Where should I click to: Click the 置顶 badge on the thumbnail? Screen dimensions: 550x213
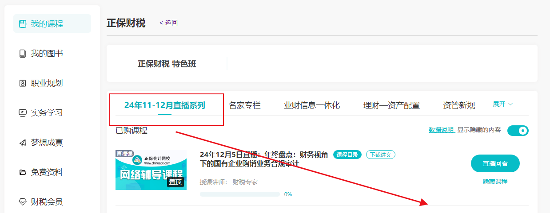(175, 182)
